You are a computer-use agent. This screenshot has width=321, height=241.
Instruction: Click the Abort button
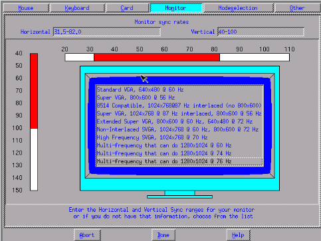(87, 235)
